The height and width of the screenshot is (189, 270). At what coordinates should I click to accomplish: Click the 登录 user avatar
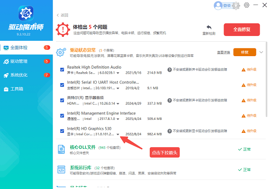(x=218, y=6)
